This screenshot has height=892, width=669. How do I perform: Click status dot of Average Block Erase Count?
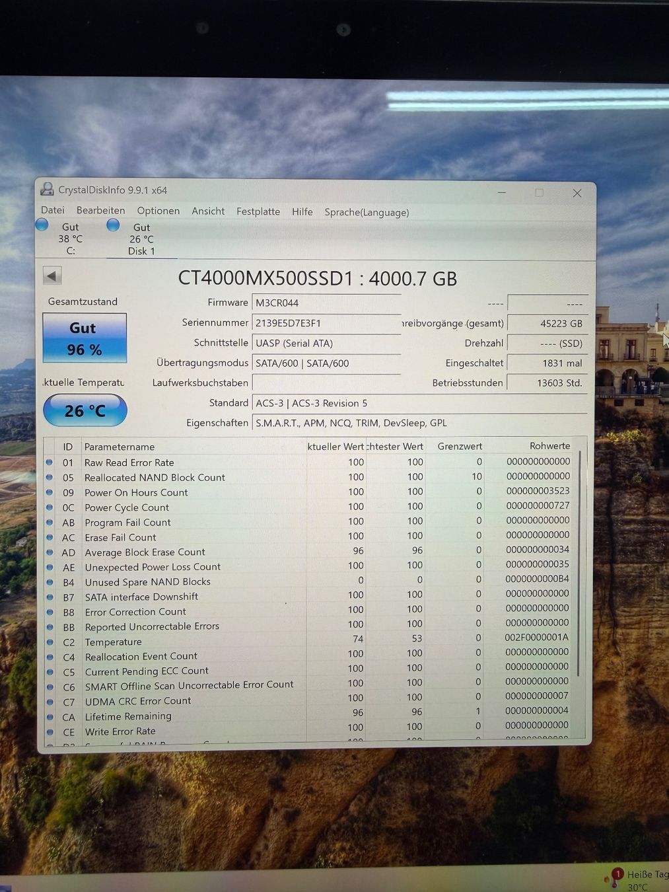coord(50,552)
